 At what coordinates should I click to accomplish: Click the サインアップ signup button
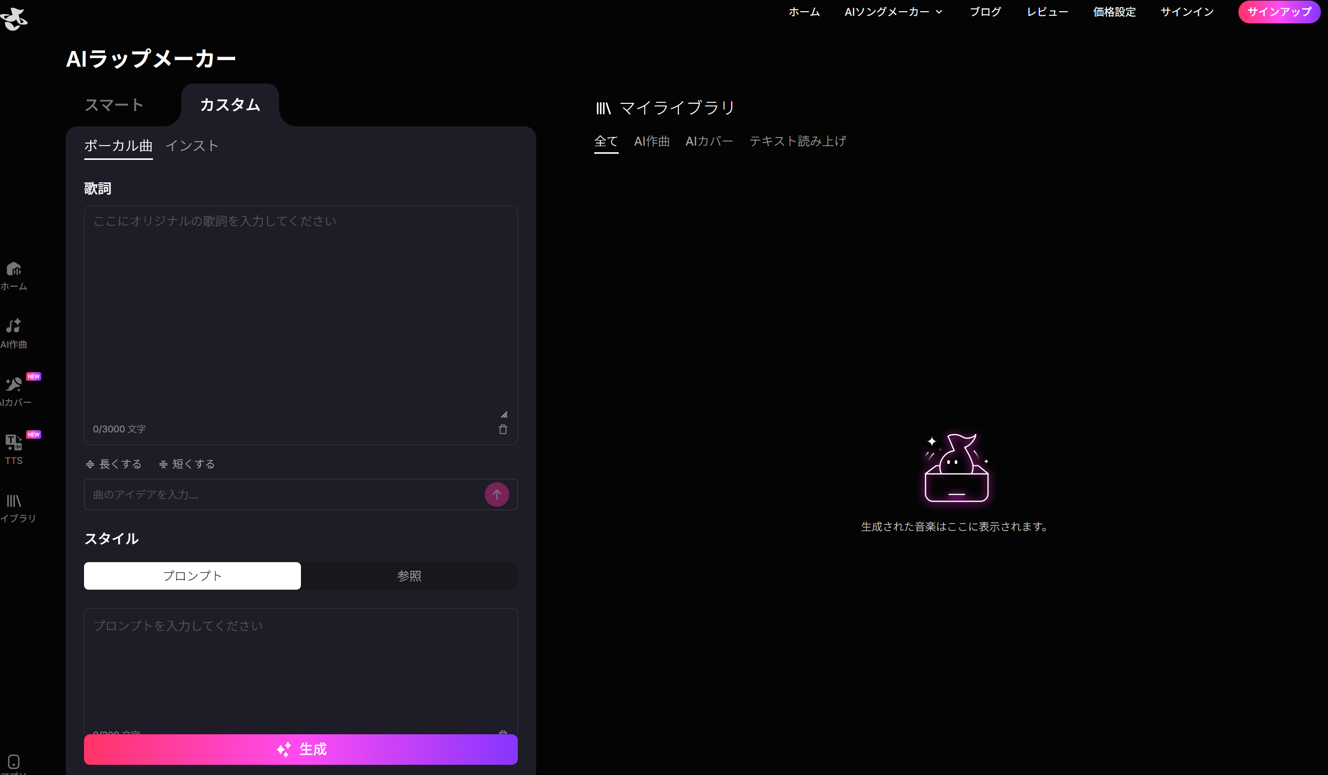(1279, 12)
